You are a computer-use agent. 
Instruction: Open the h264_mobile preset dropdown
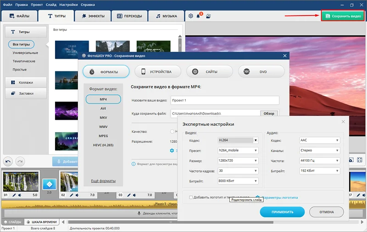(238, 150)
